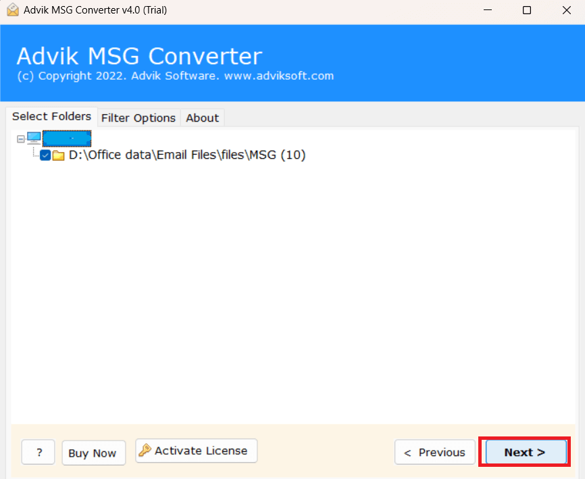Minimize the Advik MSG Converter window
585x479 pixels.
(487, 10)
